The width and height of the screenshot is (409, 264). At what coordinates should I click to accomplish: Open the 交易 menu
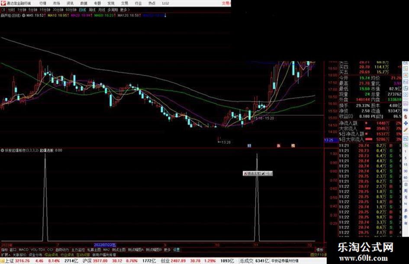click(124, 3)
